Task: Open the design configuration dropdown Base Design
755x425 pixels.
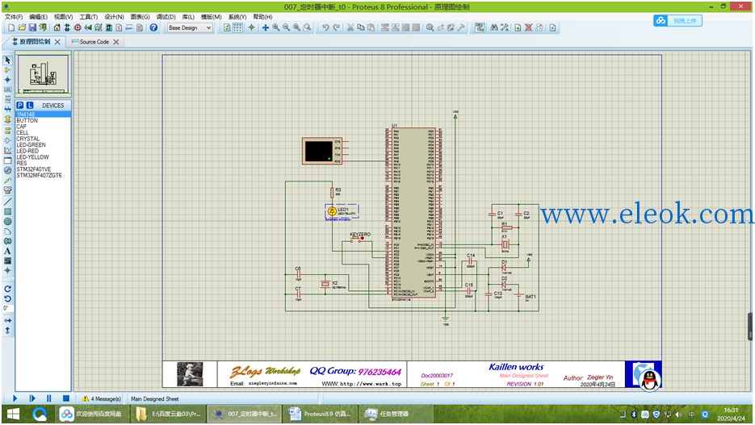Action: coord(190,28)
